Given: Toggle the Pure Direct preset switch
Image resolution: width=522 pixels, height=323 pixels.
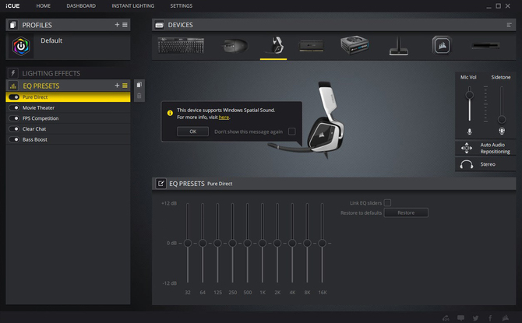Looking at the screenshot, I should [14, 97].
